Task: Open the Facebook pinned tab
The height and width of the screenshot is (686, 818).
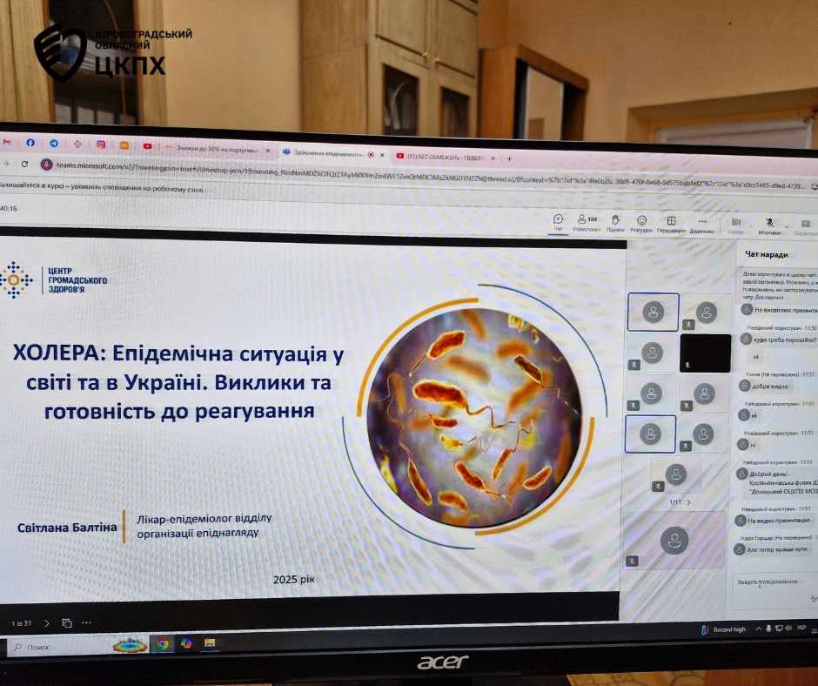Action: pyautogui.click(x=30, y=142)
